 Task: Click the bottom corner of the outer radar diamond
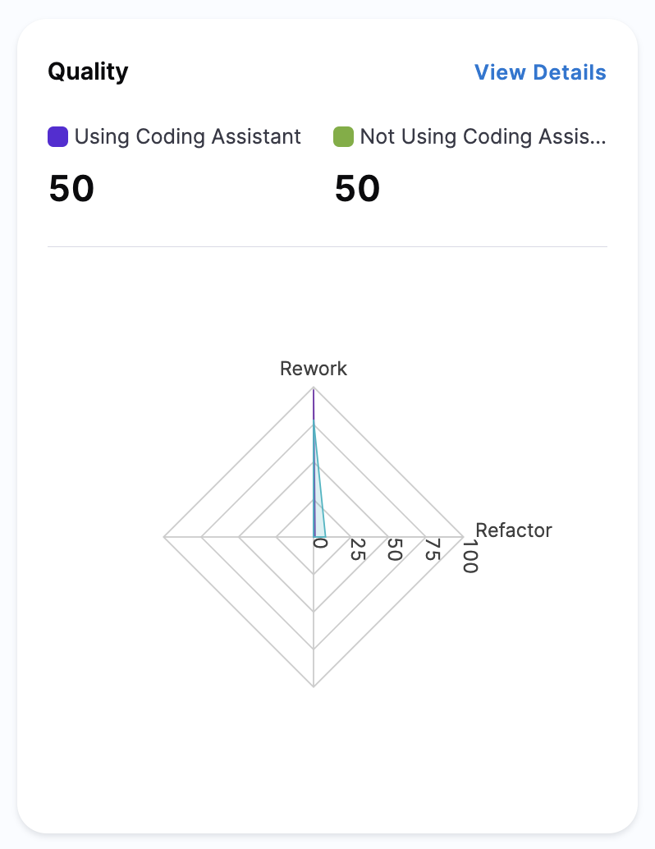tap(314, 685)
